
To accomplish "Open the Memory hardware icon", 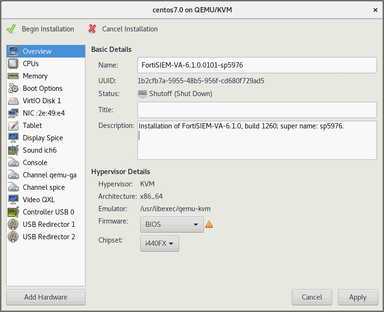I will click(x=13, y=76).
